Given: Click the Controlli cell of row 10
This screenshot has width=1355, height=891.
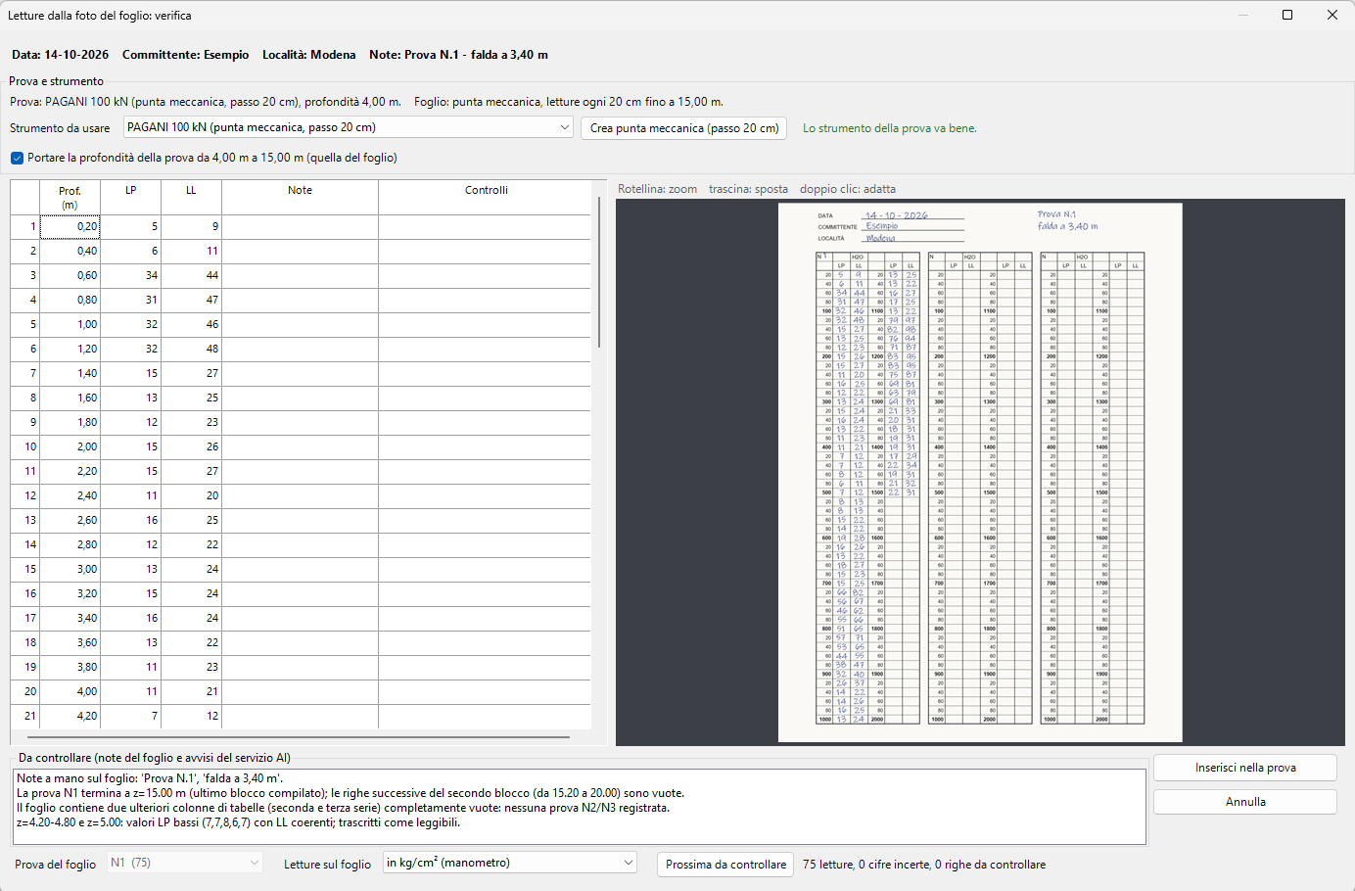Looking at the screenshot, I should 487,447.
